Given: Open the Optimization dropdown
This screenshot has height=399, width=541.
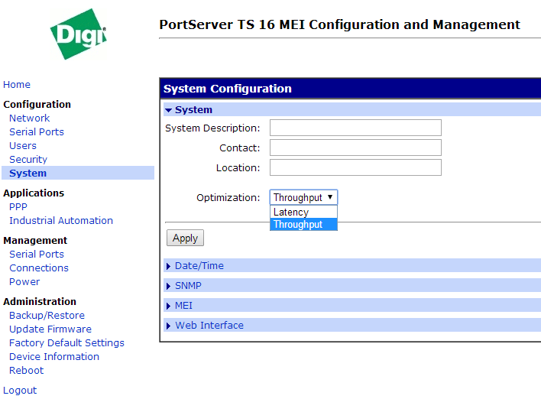Looking at the screenshot, I should click(x=303, y=198).
